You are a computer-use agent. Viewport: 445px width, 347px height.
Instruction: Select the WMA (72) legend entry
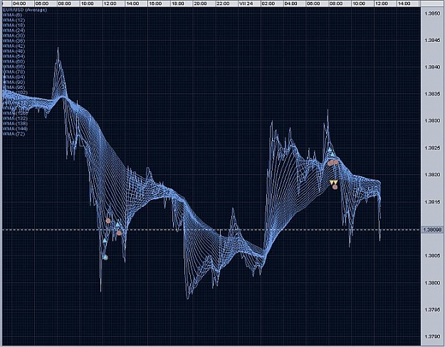(14, 134)
